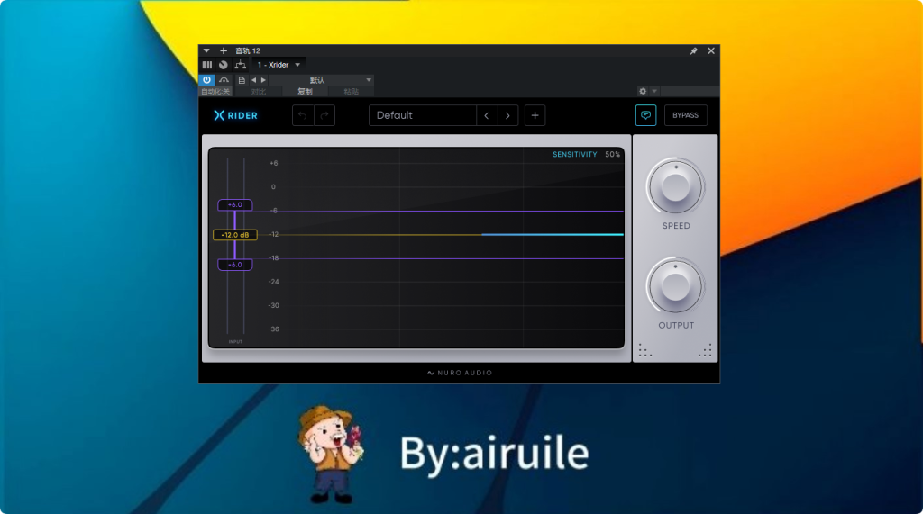Click the 对比 compare button
923x514 pixels.
click(259, 92)
